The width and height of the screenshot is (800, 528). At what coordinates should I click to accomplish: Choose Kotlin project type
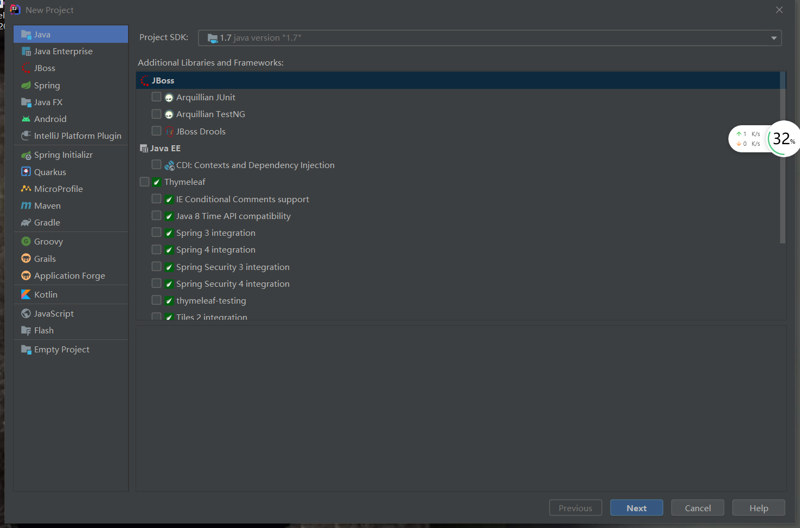[x=71, y=294]
